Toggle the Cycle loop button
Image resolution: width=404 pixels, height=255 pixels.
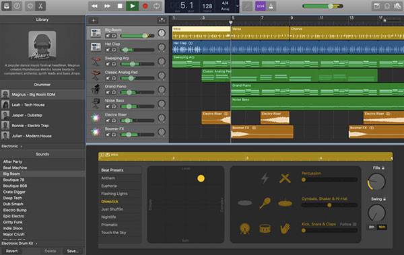(157, 6)
